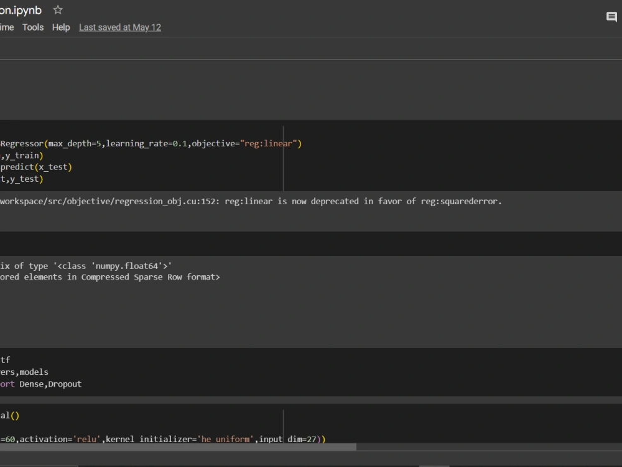Viewport: 622px width, 467px height.
Task: Open revision history via Last saved at May 12
Action: point(119,27)
